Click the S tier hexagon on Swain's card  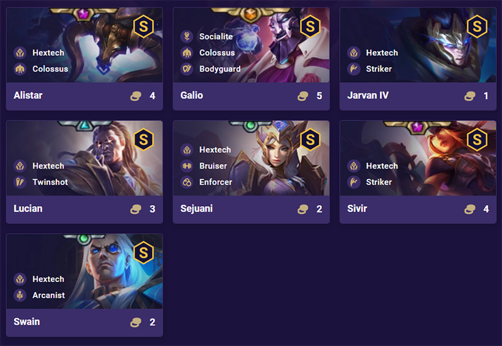(143, 252)
